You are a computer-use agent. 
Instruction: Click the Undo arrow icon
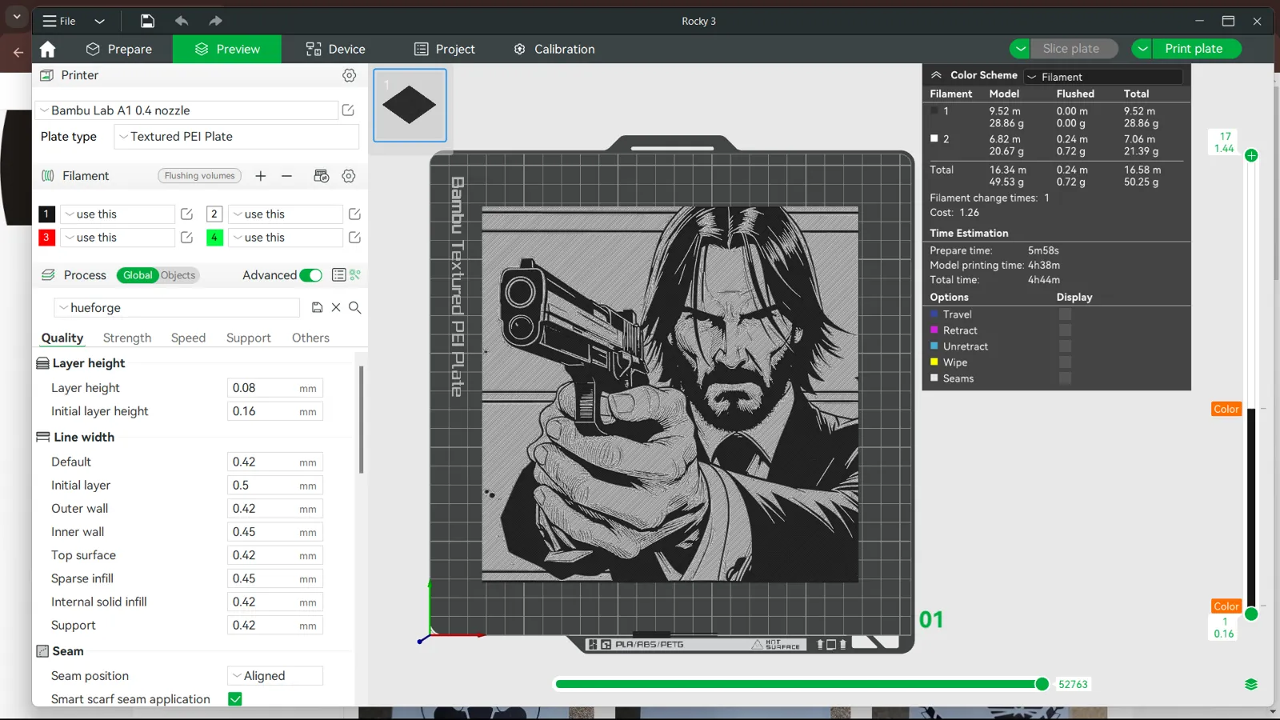pyautogui.click(x=182, y=21)
